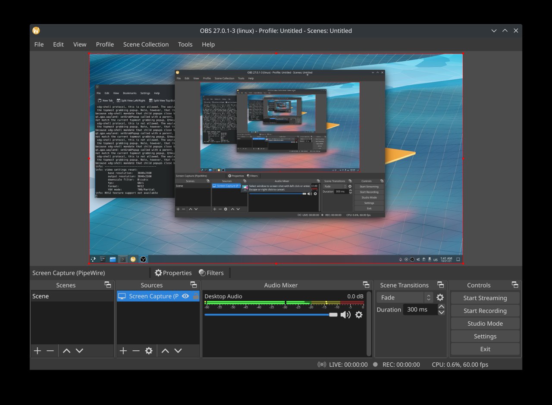Click the Exit button
Screen dimensions: 552x405
click(x=485, y=349)
